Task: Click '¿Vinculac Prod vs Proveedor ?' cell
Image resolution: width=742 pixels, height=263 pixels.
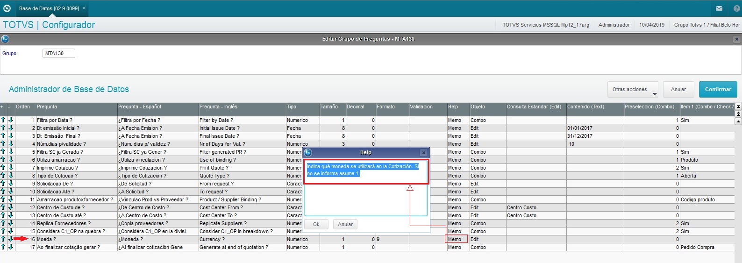Action: [158, 199]
